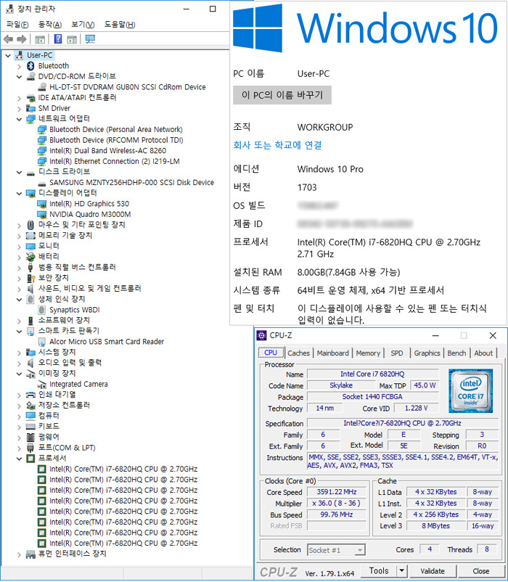Viewport: 508px width, 582px height.
Task: Click the SM Driver tree item
Action: [54, 108]
